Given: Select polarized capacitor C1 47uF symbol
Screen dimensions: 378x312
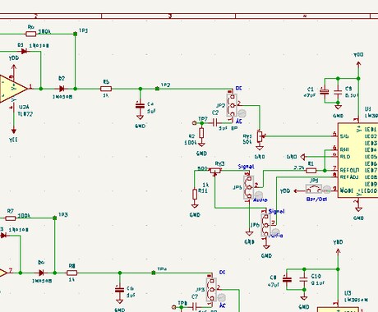Looking at the screenshot, I should pos(325,91).
